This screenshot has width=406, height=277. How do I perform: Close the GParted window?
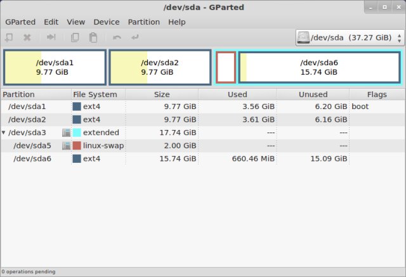[399, 7]
